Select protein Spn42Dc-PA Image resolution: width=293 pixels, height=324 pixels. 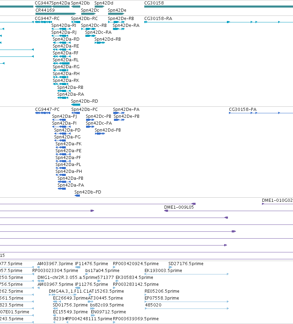[x=99, y=123]
